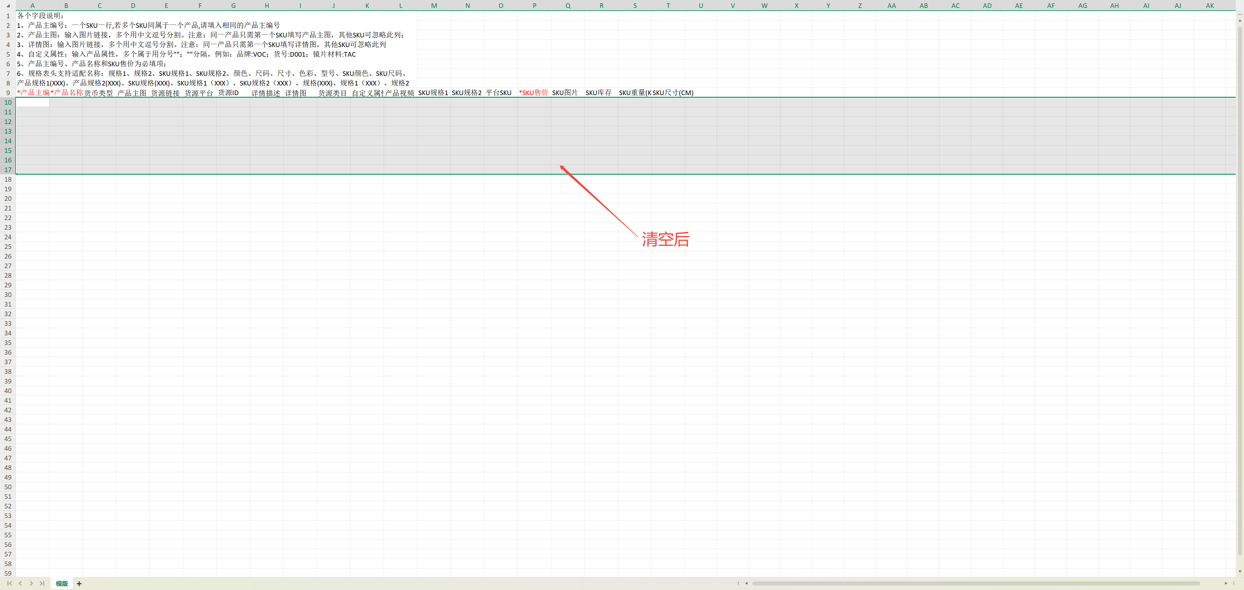This screenshot has height=590, width=1244.
Task: Click horizontal scrollbar right arrow
Action: (1226, 583)
